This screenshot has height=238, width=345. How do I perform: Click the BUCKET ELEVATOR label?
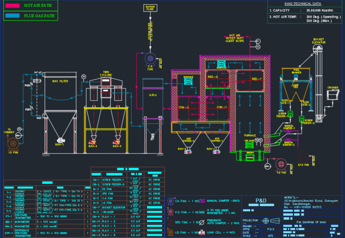point(319,41)
